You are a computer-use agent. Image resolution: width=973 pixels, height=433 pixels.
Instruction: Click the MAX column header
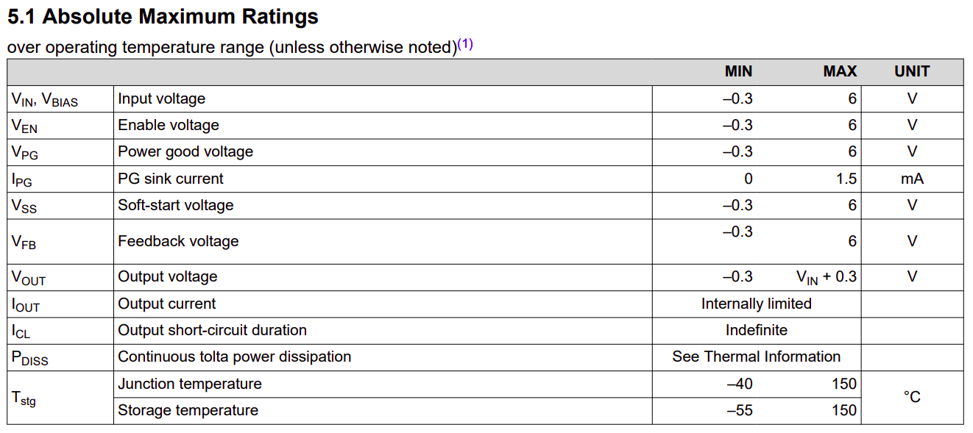[x=840, y=71]
